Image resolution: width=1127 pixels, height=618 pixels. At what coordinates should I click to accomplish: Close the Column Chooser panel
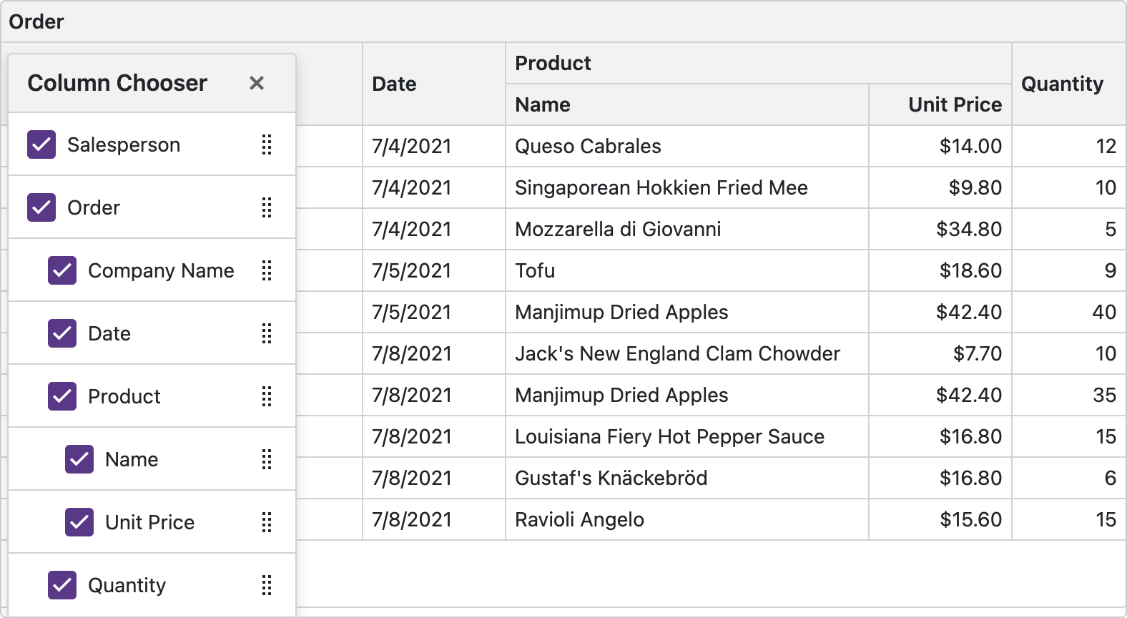[x=257, y=83]
